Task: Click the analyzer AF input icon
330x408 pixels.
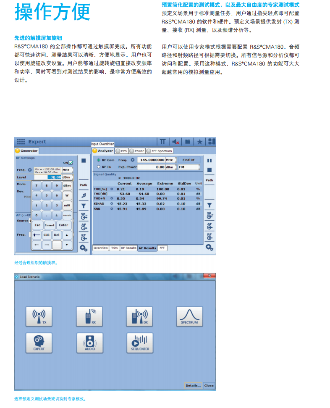Action: pyautogui.click(x=210, y=226)
